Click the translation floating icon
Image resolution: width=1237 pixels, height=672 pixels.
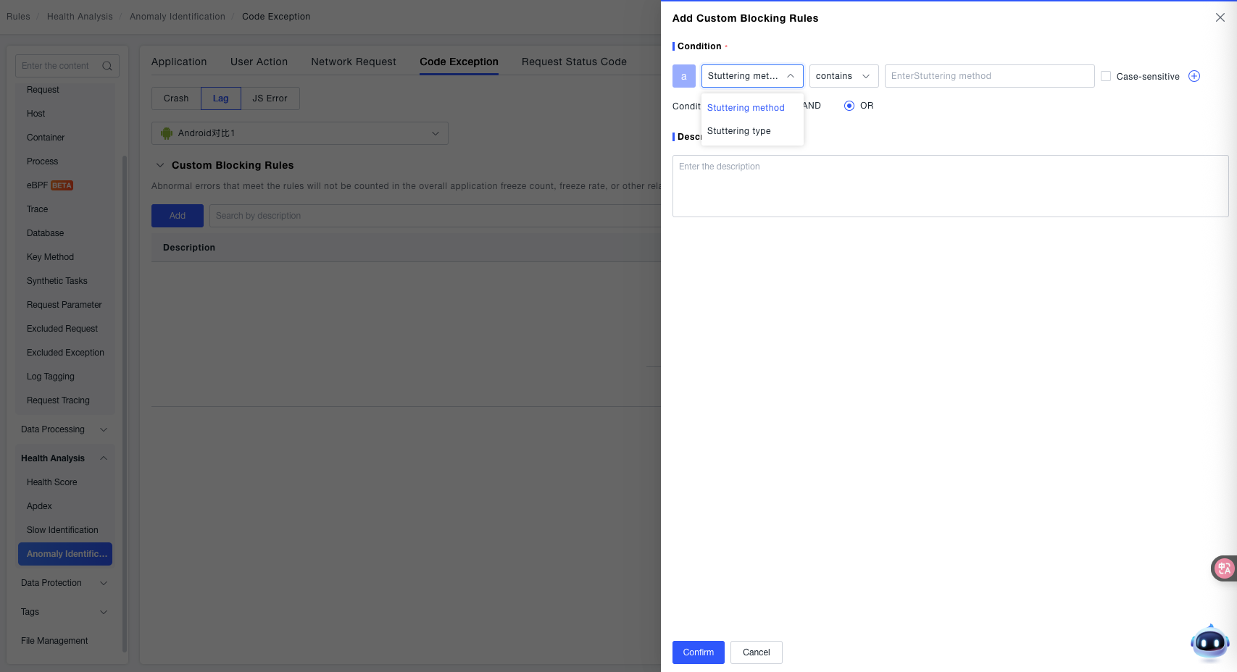pos(1224,568)
